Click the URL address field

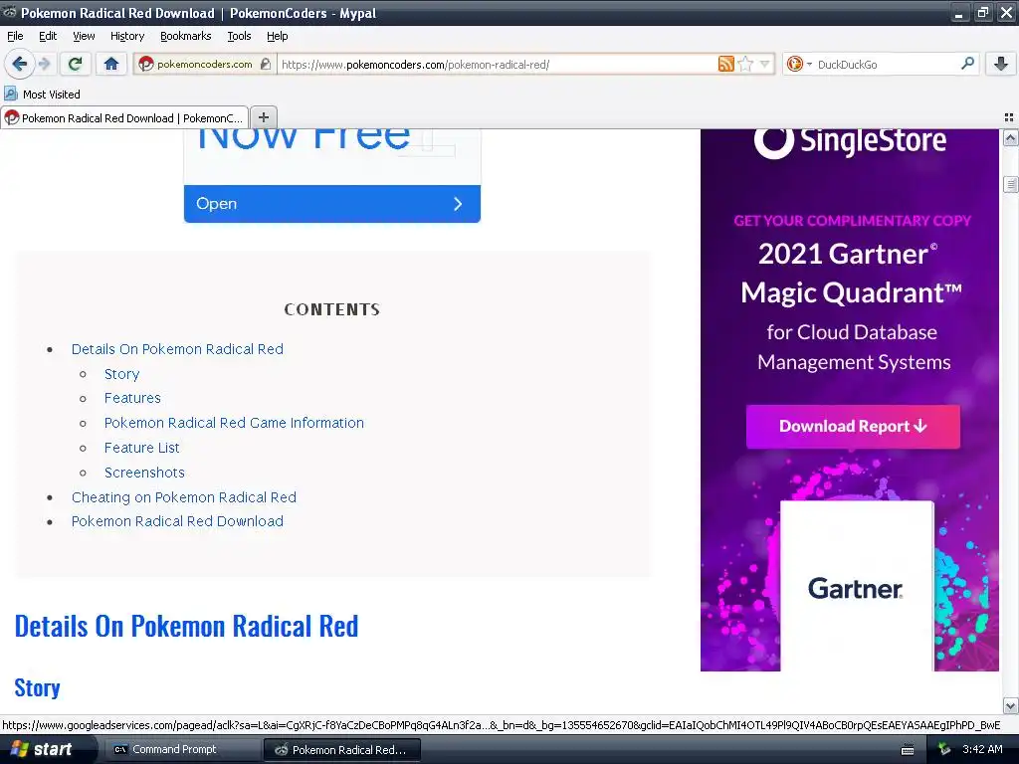coord(498,65)
